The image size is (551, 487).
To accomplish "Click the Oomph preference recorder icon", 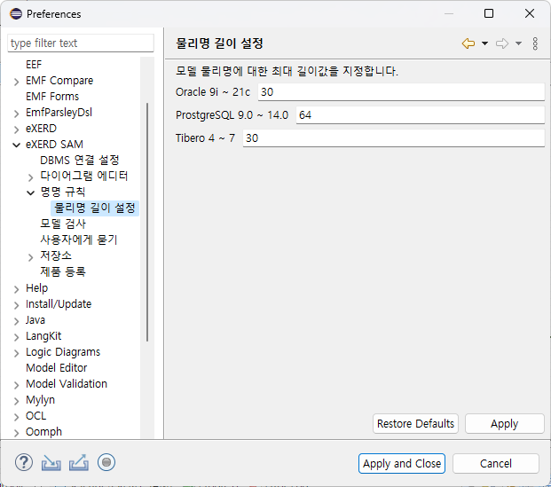I will pyautogui.click(x=106, y=462).
